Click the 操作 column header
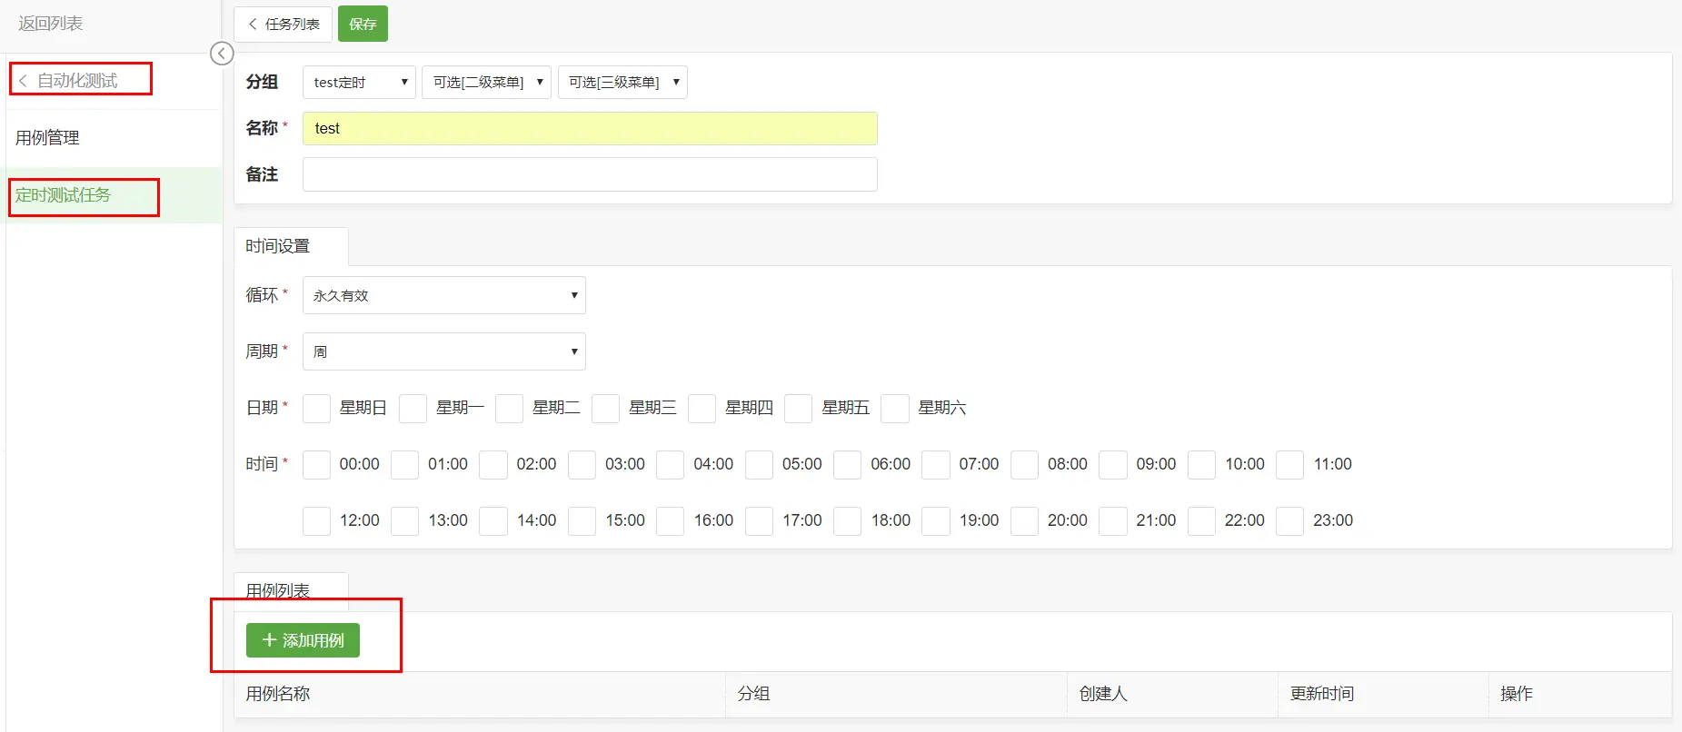This screenshot has width=1682, height=732. [1517, 694]
